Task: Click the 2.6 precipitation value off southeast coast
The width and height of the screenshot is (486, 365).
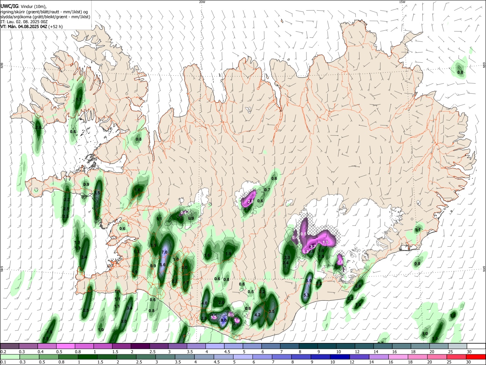Action: pyautogui.click(x=358, y=286)
